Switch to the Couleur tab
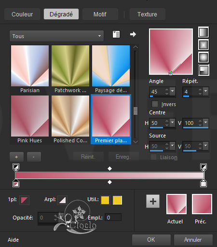 [22, 14]
